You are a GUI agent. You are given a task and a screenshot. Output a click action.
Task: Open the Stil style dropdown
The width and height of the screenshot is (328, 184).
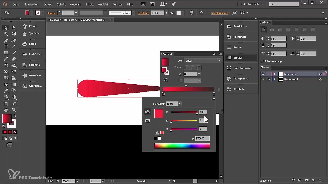click(x=183, y=13)
